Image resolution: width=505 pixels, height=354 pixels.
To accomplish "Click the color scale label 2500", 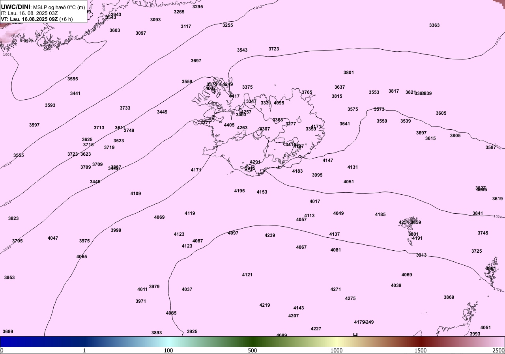I will pyautogui.click(x=498, y=350).
